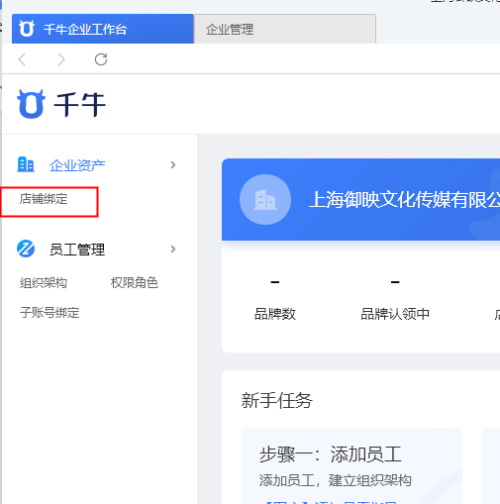Expand the 企业资产 section chevron
The width and height of the screenshot is (500, 504).
click(173, 164)
